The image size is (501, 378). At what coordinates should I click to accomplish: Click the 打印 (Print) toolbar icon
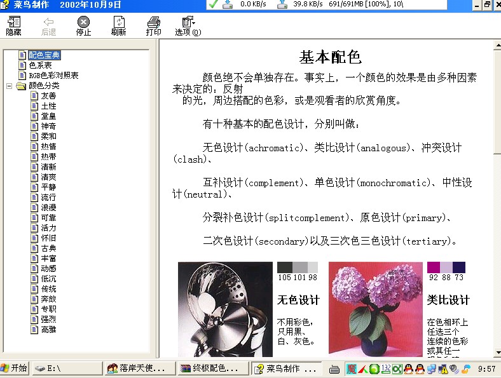[x=153, y=26]
